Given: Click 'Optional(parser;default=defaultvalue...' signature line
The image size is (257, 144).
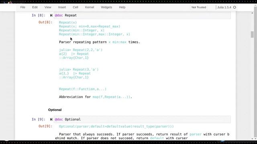Looking at the screenshot, I should point(116,126).
